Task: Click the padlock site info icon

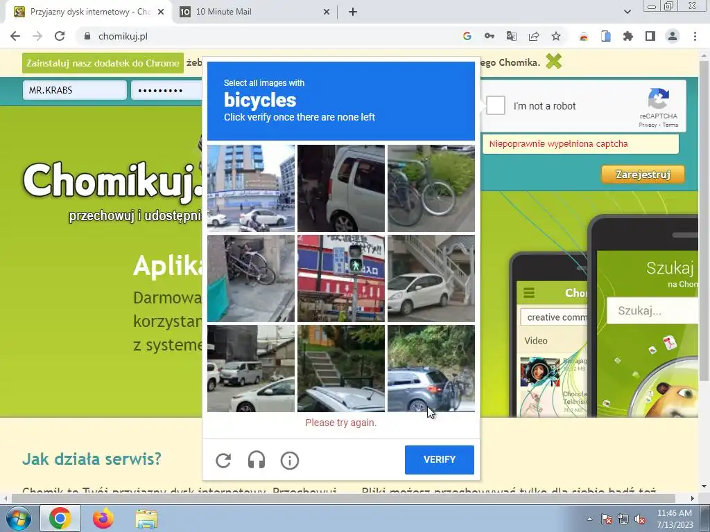Action: pyautogui.click(x=87, y=36)
